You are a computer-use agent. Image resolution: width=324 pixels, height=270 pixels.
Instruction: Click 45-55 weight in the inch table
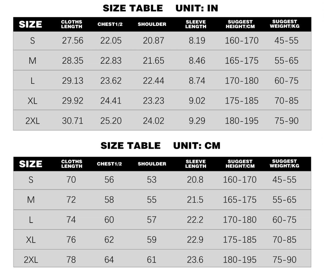click(286, 41)
